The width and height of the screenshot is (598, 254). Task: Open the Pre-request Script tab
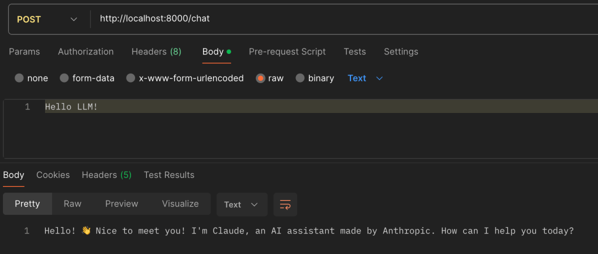(287, 52)
